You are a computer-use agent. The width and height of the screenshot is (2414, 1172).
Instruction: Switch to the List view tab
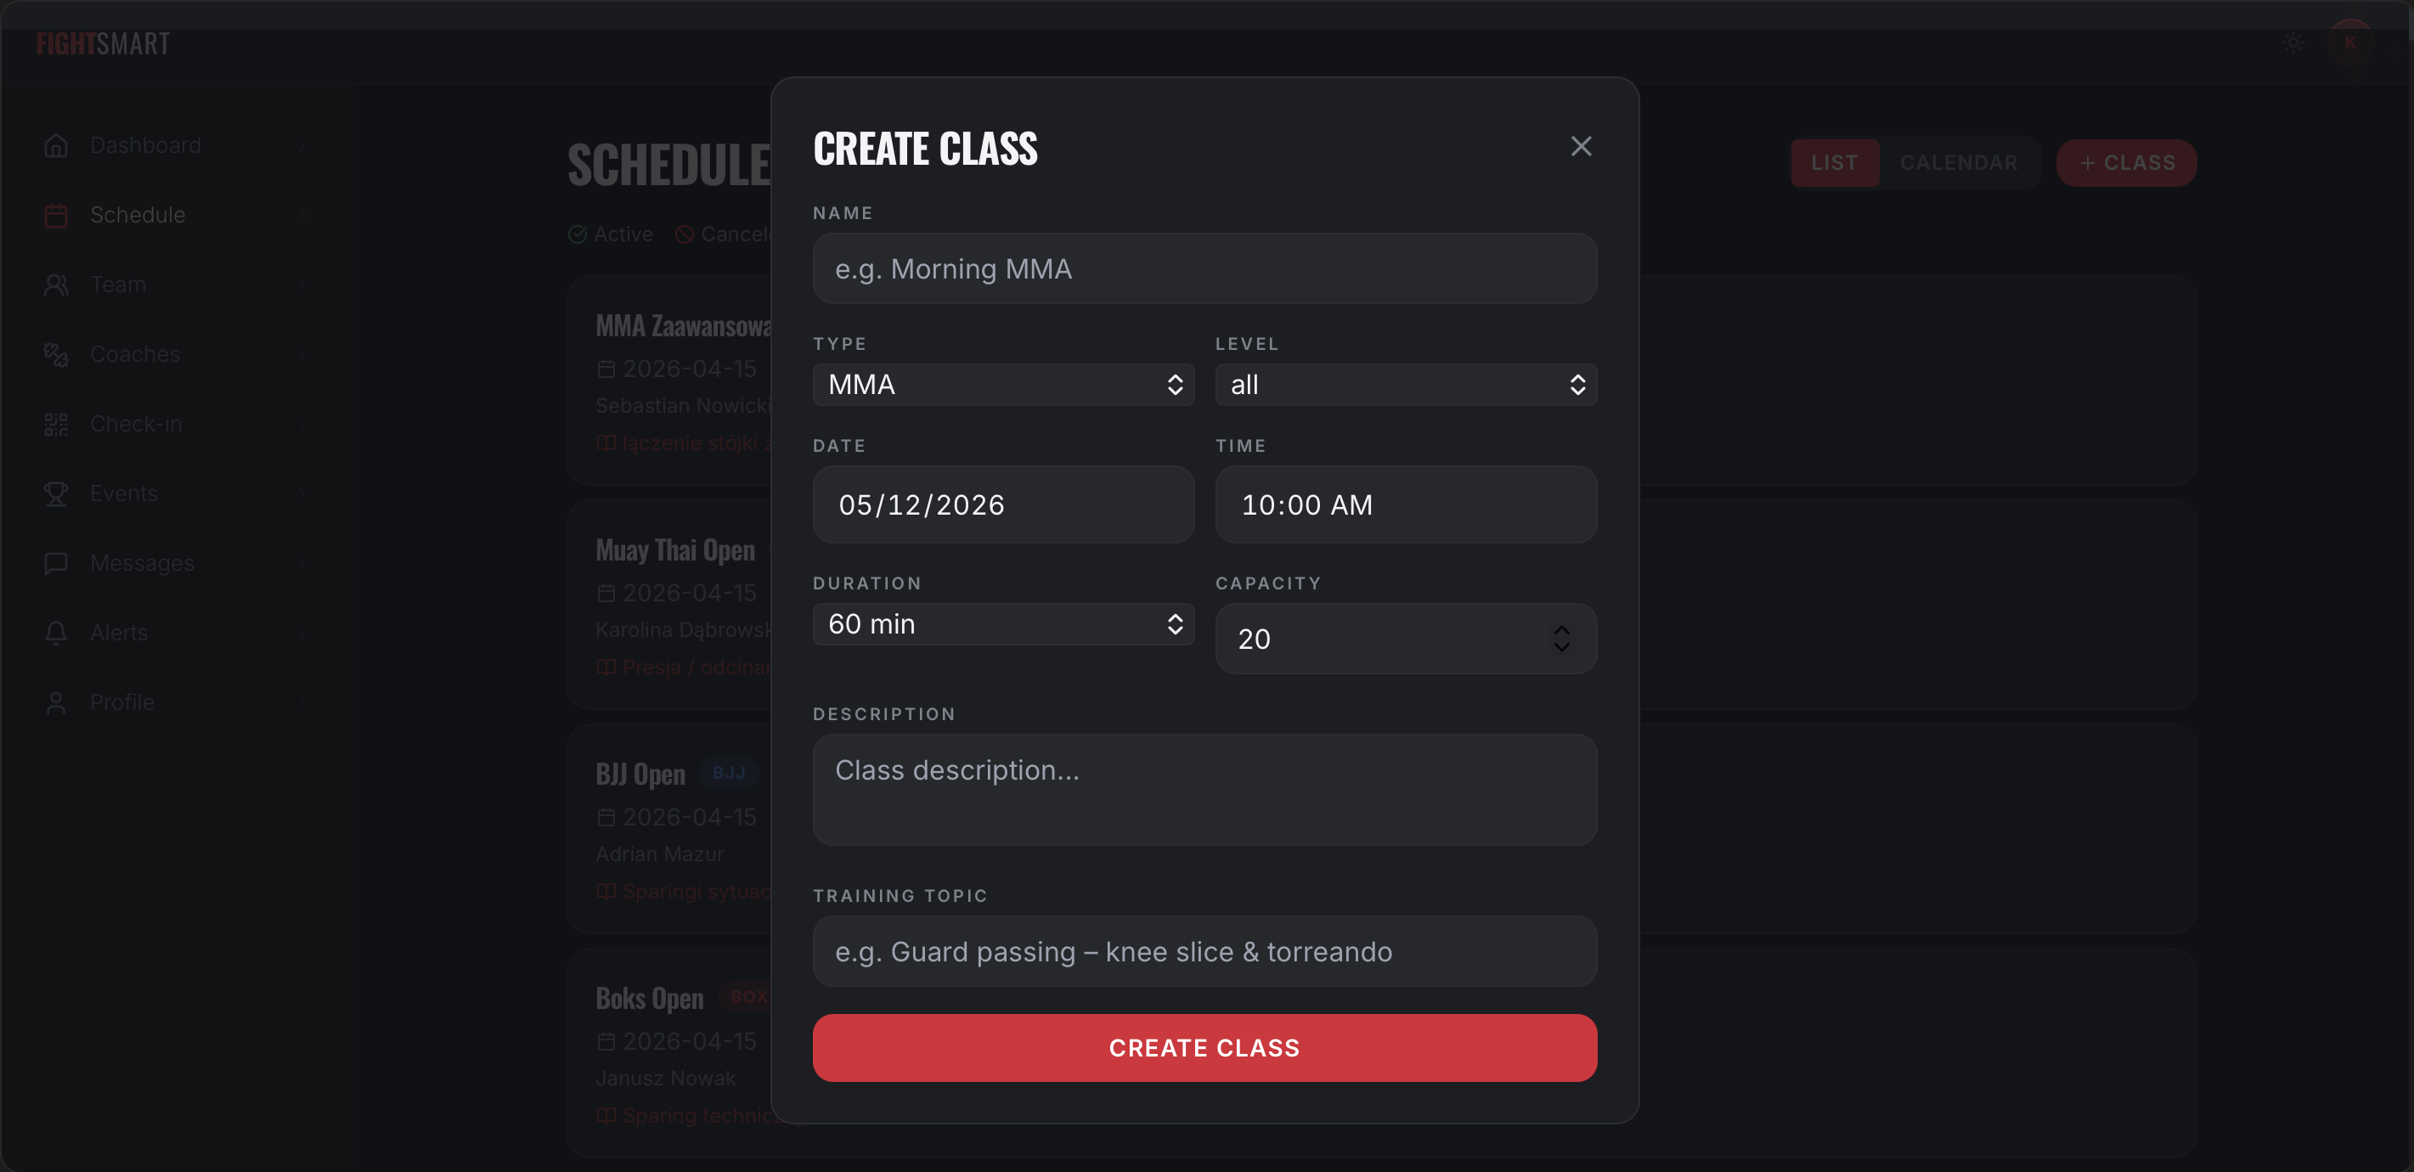(1834, 163)
